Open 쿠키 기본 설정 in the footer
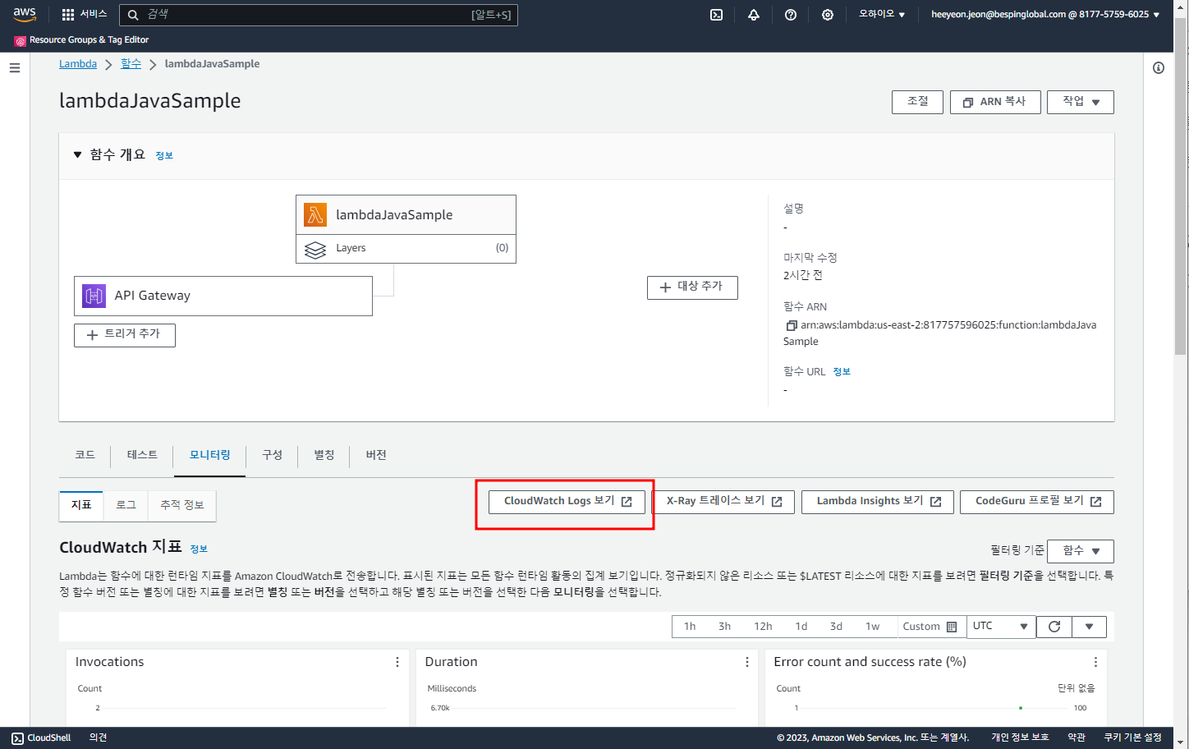 coord(1132,738)
